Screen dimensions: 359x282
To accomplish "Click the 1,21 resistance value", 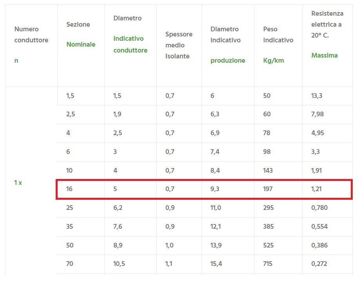I will [317, 189].
